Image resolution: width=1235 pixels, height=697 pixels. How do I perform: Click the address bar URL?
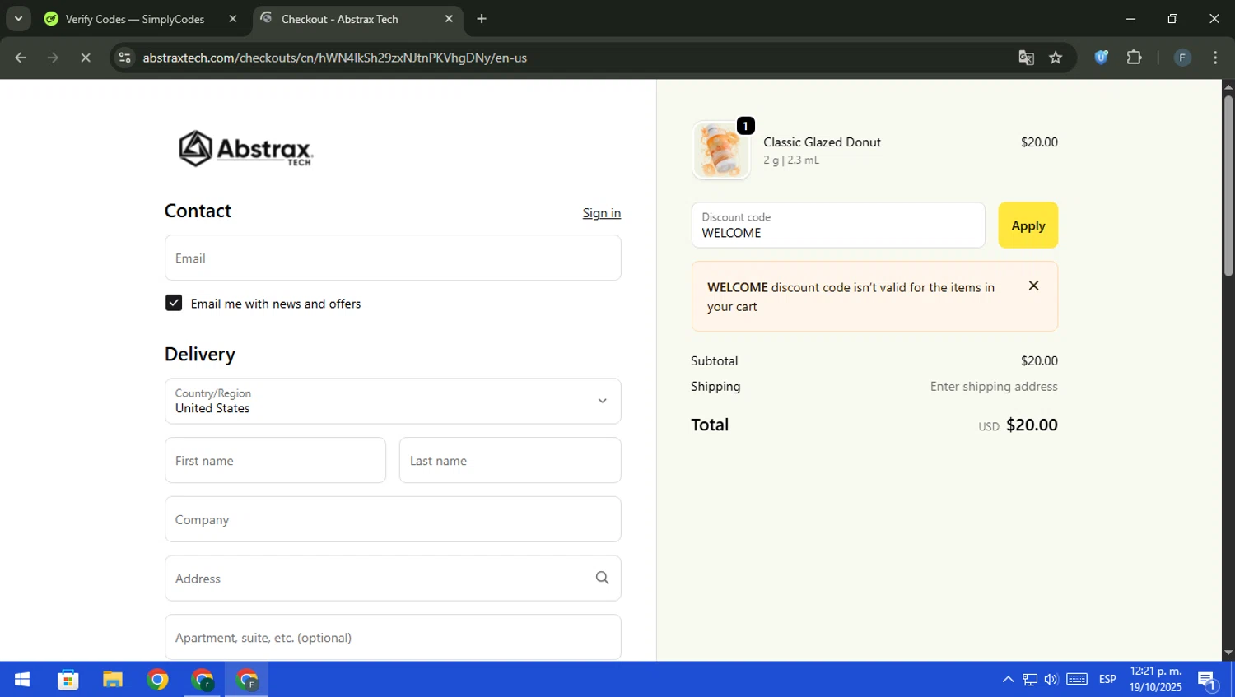click(334, 58)
